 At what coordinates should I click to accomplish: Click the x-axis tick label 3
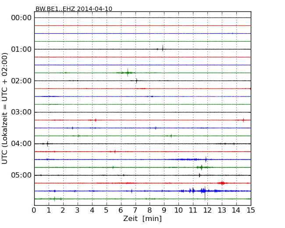(78, 210)
